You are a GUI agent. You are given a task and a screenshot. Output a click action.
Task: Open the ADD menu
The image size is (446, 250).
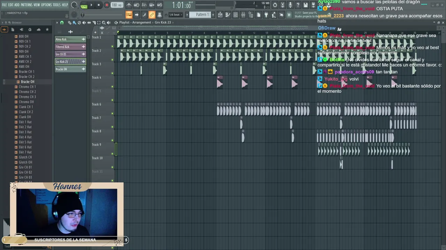click(17, 5)
